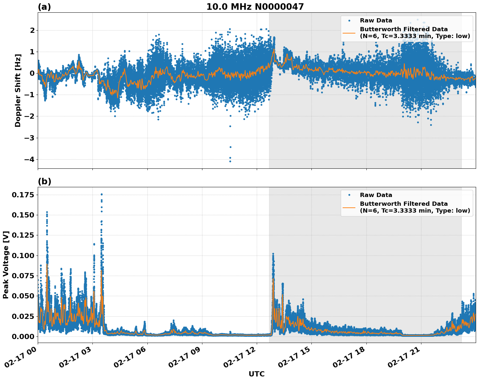The image size is (479, 381).
Task: Click the subplot label (b)
Action: (45, 181)
